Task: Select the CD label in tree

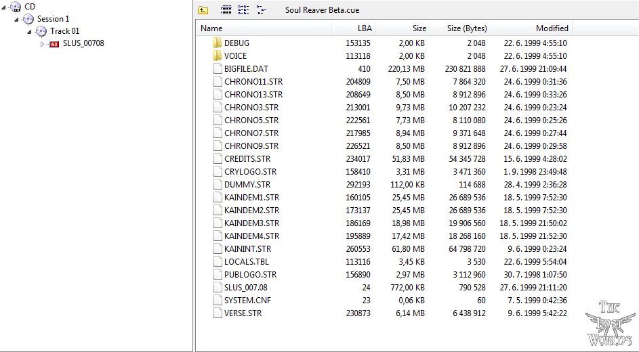Action: tap(30, 7)
